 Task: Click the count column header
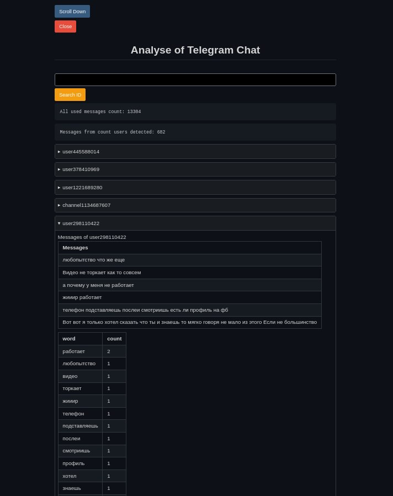point(114,339)
